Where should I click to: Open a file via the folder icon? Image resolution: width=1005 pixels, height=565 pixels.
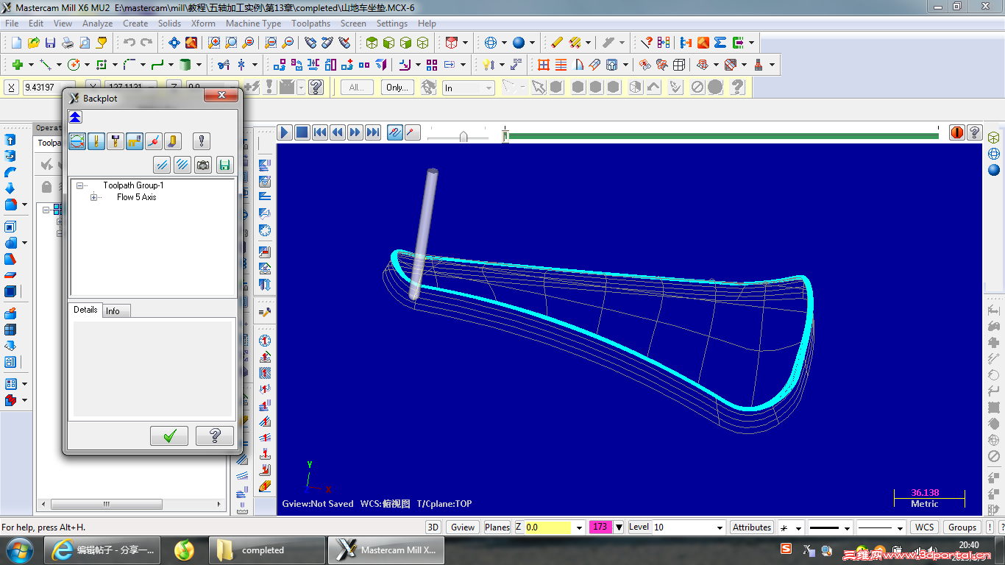(33, 43)
